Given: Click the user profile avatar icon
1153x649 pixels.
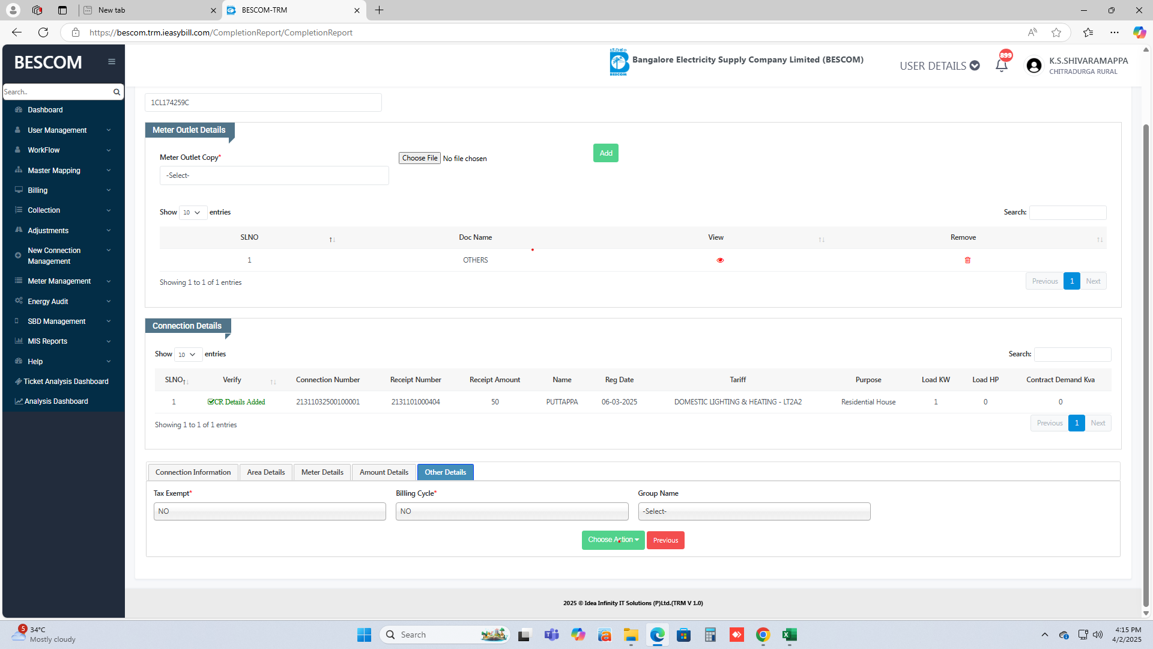Looking at the screenshot, I should [x=1033, y=66].
